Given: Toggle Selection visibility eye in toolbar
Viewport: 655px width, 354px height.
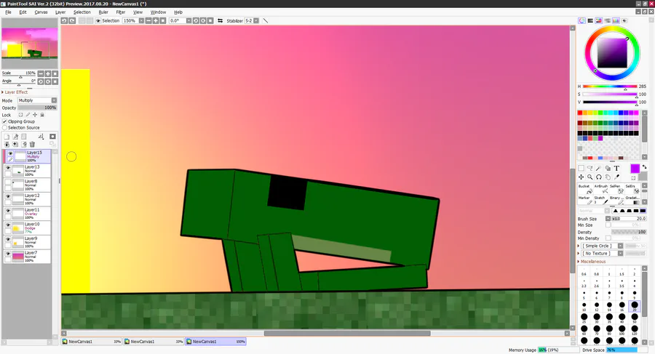Looking at the screenshot, I should (x=98, y=20).
